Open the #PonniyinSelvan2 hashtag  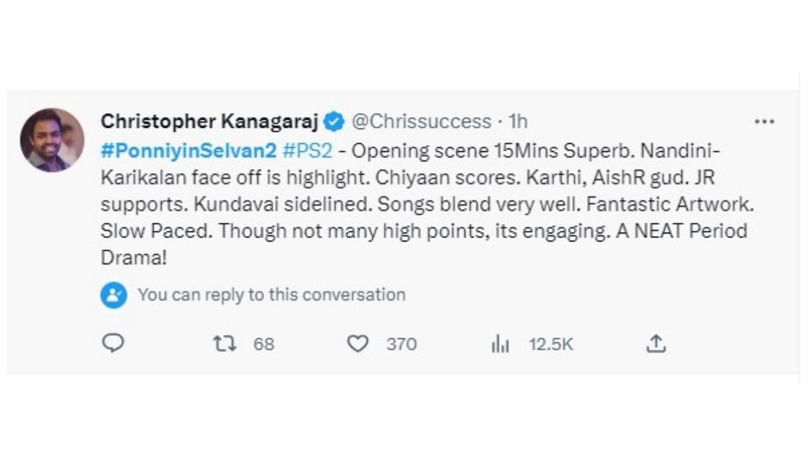coord(189,150)
